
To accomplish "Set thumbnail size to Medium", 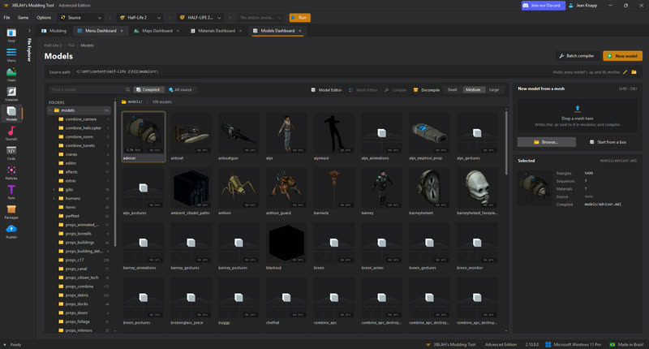I will 473,90.
